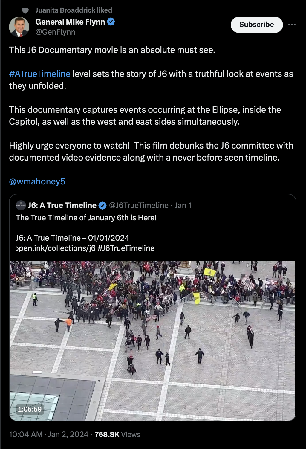Click J6: A True Timeline verified badge
306x449 pixels.
pyautogui.click(x=102, y=206)
